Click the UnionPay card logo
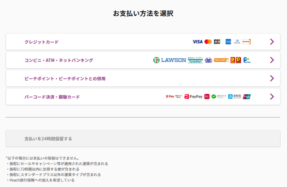Image resolution: width=287 pixels, height=187 pixels. click(247, 97)
